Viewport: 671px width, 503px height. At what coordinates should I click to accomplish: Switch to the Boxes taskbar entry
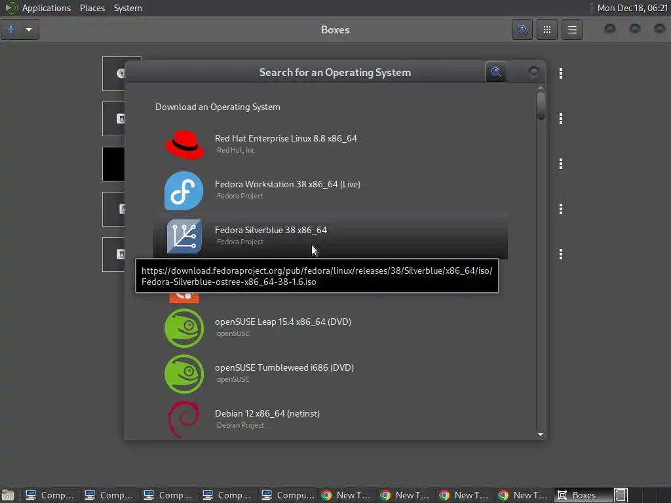[583, 495]
